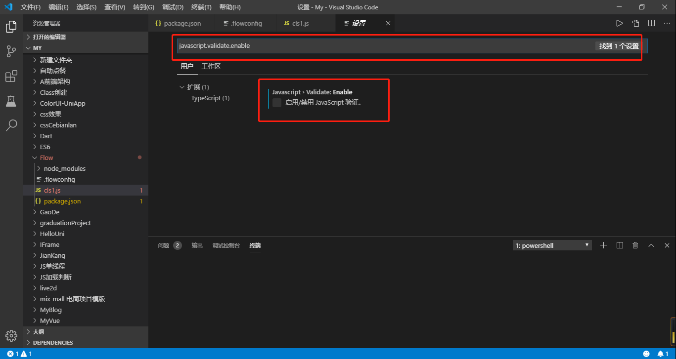
Task: Open notifications bell in status bar
Action: point(663,354)
